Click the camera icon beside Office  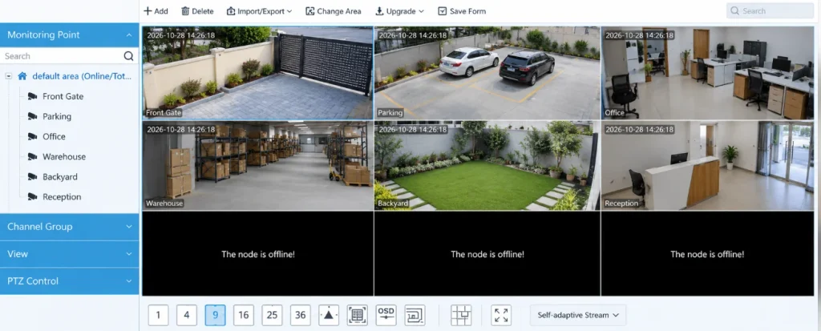(32, 137)
